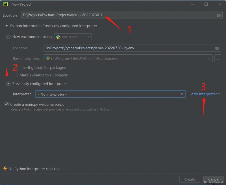This screenshot has height=185, width=226.
Task: Minimize the New Project dialog
Action: tap(192, 4)
